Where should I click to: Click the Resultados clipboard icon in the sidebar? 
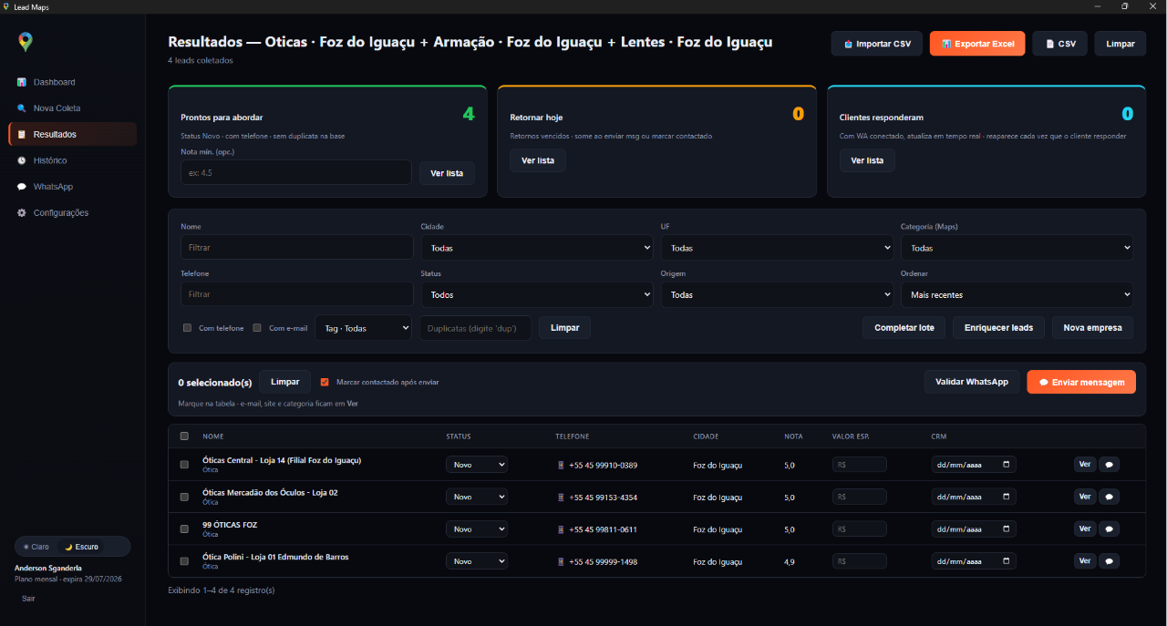point(22,135)
